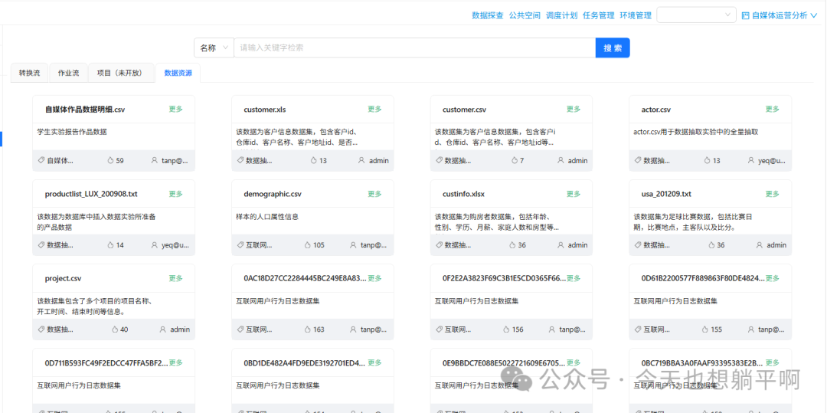Viewport: 827px width, 413px height.
Task: Click the flame icon on usa_201209.txt card
Action: (711, 244)
